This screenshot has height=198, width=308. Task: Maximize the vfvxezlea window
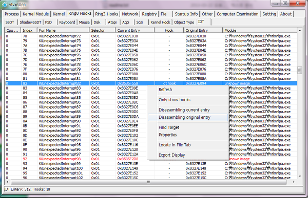pyautogui.click(x=285, y=3)
